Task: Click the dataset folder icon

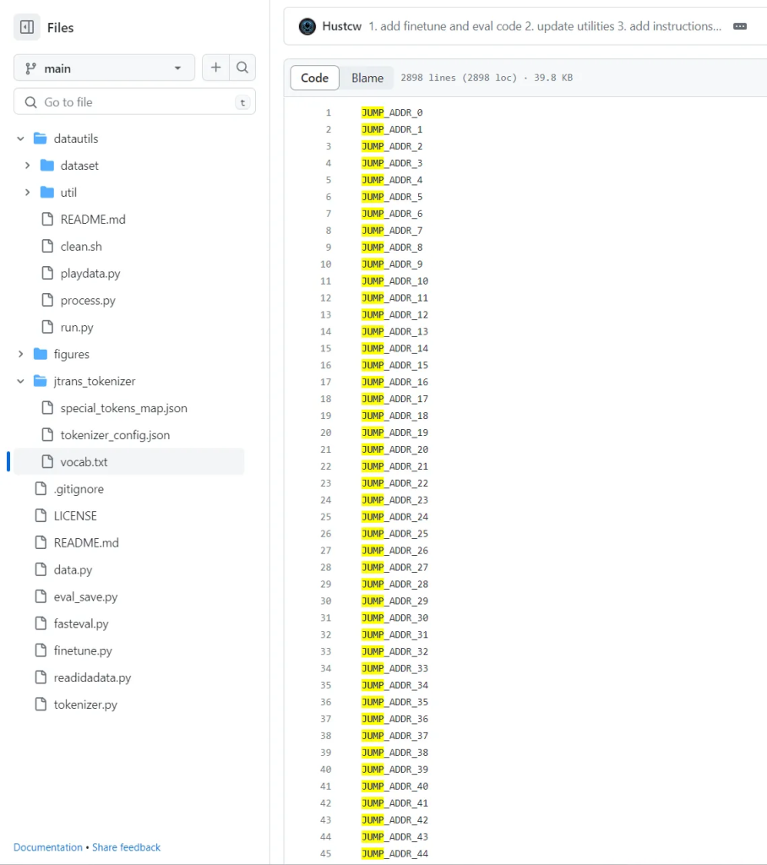Action: (x=47, y=166)
